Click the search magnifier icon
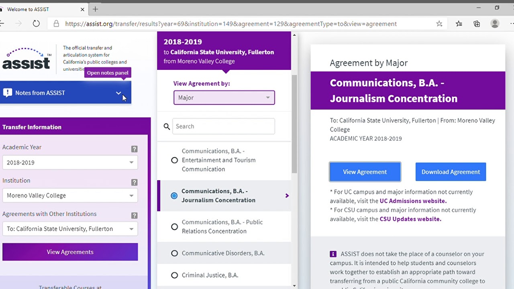 (167, 126)
